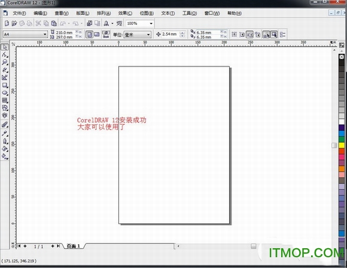Click the yellow palette swatch
This screenshot has width=347, height=268.
pyautogui.click(x=342, y=145)
